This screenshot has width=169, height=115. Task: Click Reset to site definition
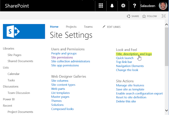click(x=131, y=97)
